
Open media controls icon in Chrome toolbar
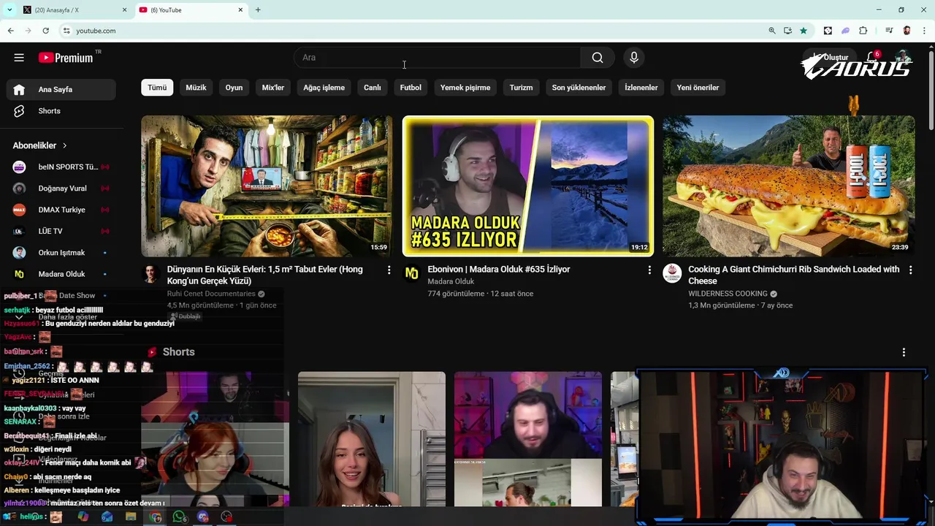pos(889,31)
